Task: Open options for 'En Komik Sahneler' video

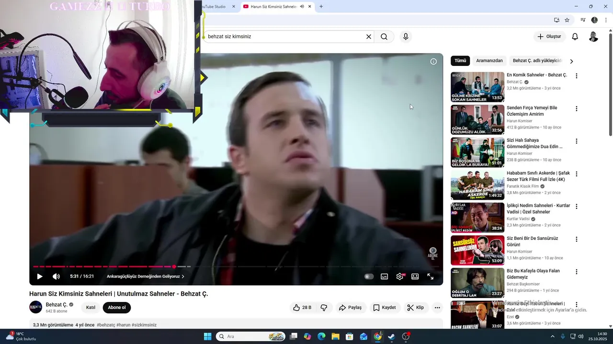Action: [x=577, y=76]
